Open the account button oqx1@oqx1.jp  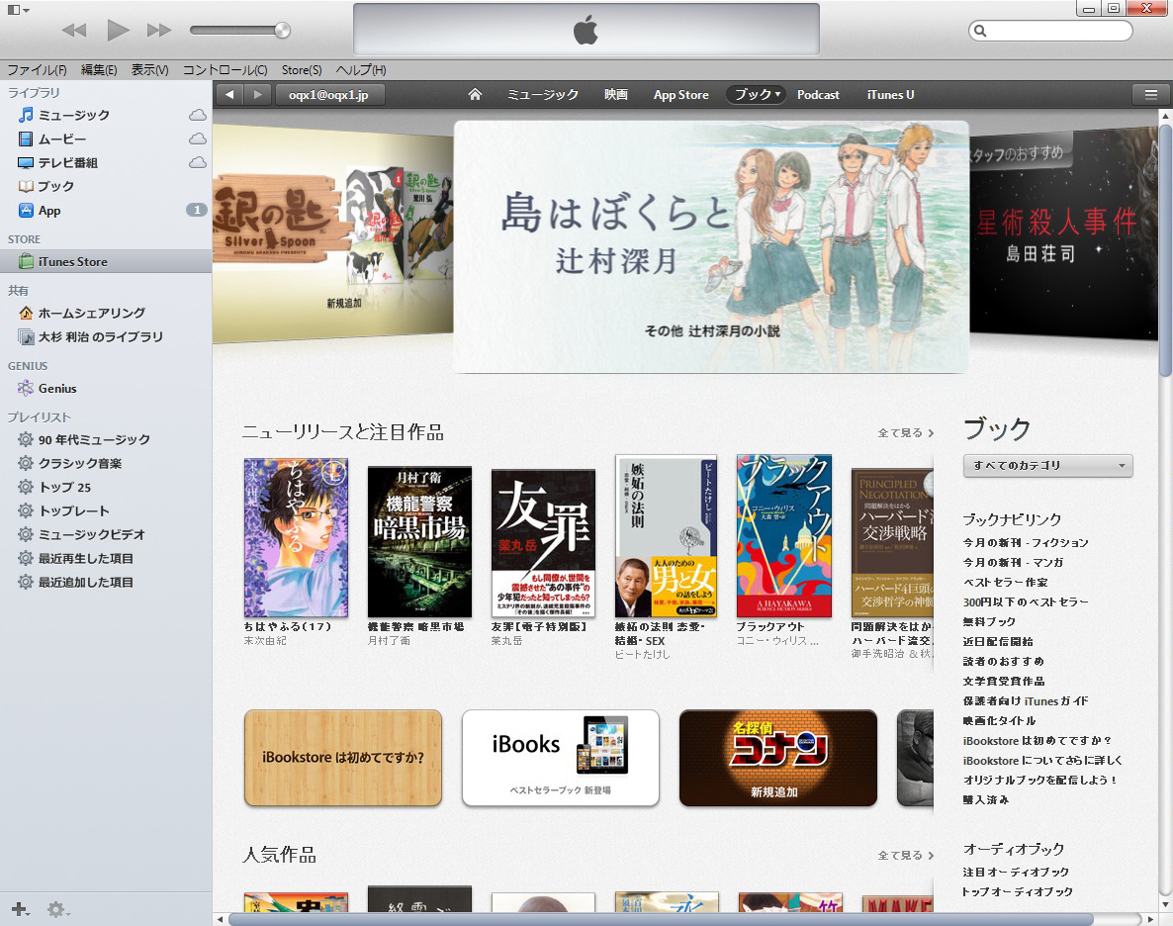coord(329,95)
